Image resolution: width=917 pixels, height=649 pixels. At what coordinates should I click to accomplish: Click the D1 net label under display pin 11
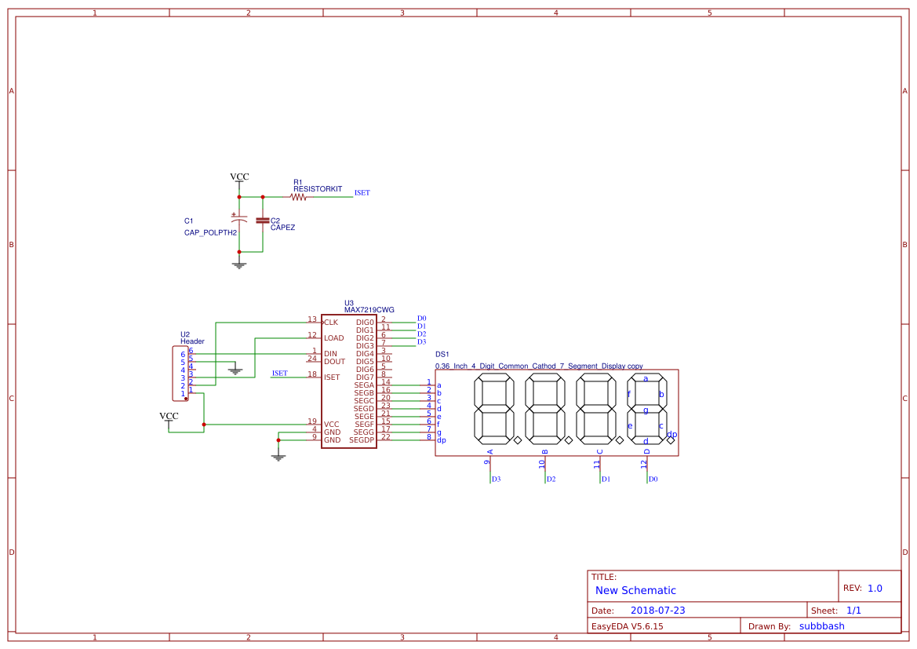coord(606,479)
